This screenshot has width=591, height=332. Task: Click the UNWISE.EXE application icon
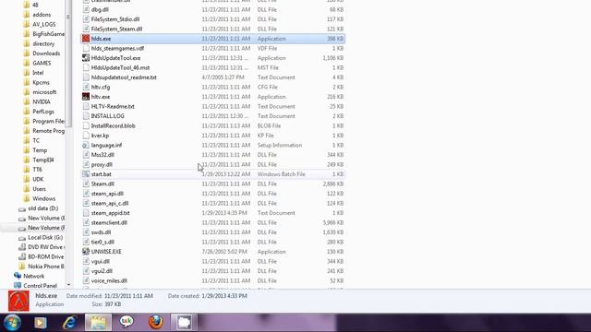86,252
